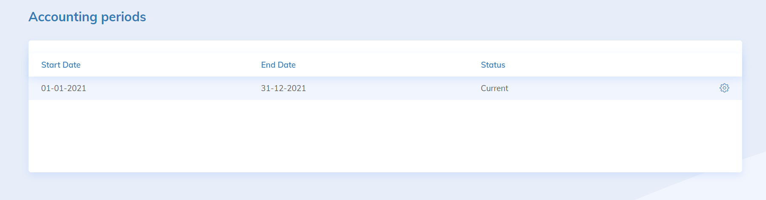The image size is (766, 200).
Task: Open settings gear for the 2021 period
Action: click(724, 88)
